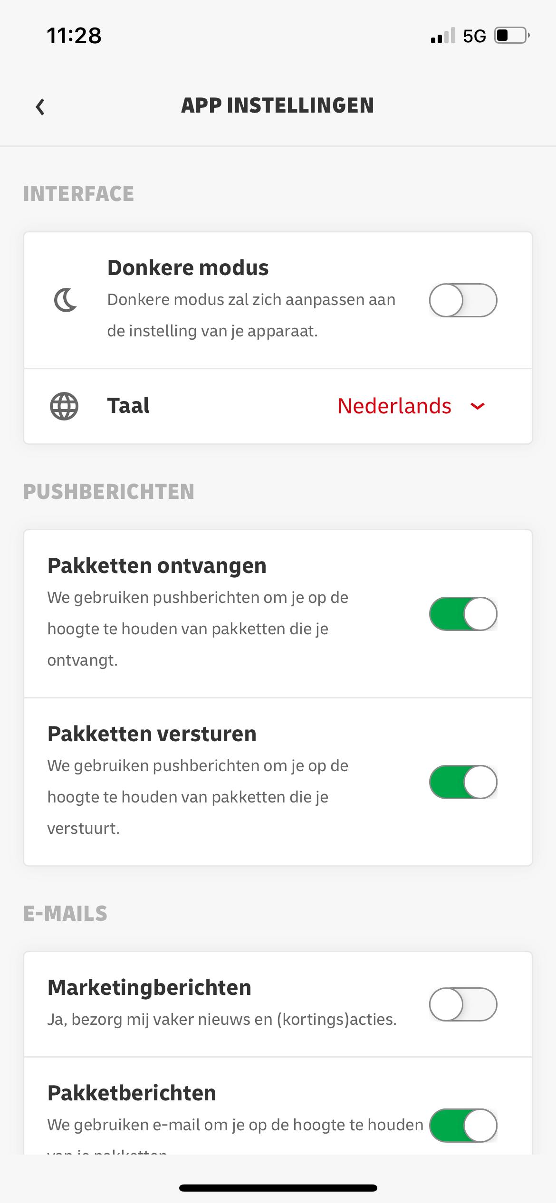Expand the red chevron next to Nederlands
Image resolution: width=556 pixels, height=1203 pixels.
pyautogui.click(x=477, y=406)
